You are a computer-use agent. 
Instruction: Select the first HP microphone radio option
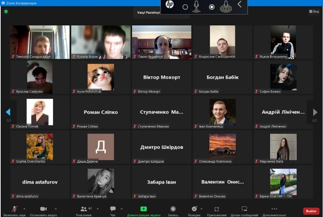click(185, 7)
